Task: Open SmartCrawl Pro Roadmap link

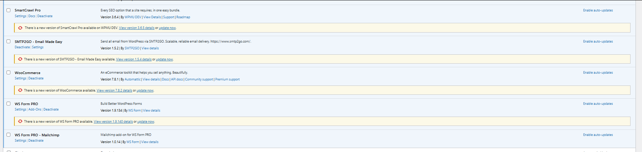Action: coord(183,17)
